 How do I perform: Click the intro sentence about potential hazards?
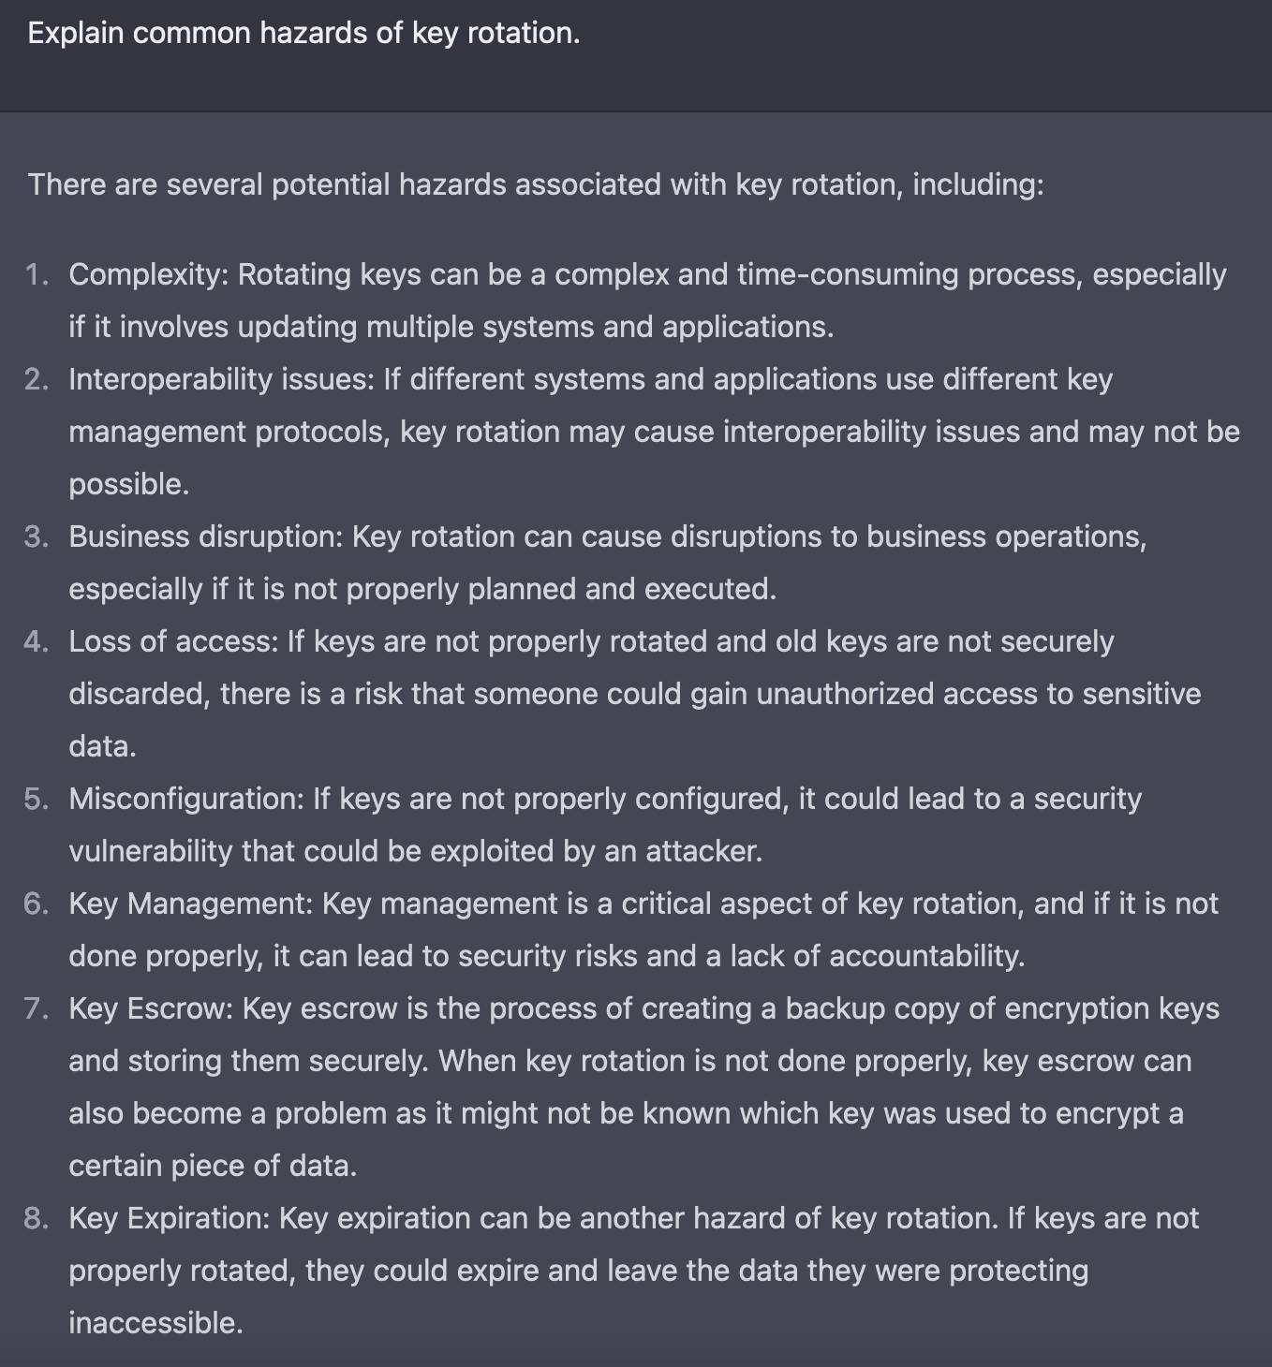[536, 184]
